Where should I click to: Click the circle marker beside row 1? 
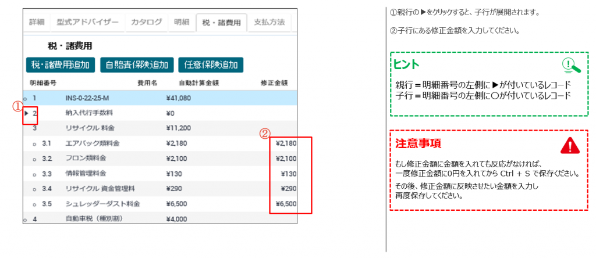click(25, 99)
